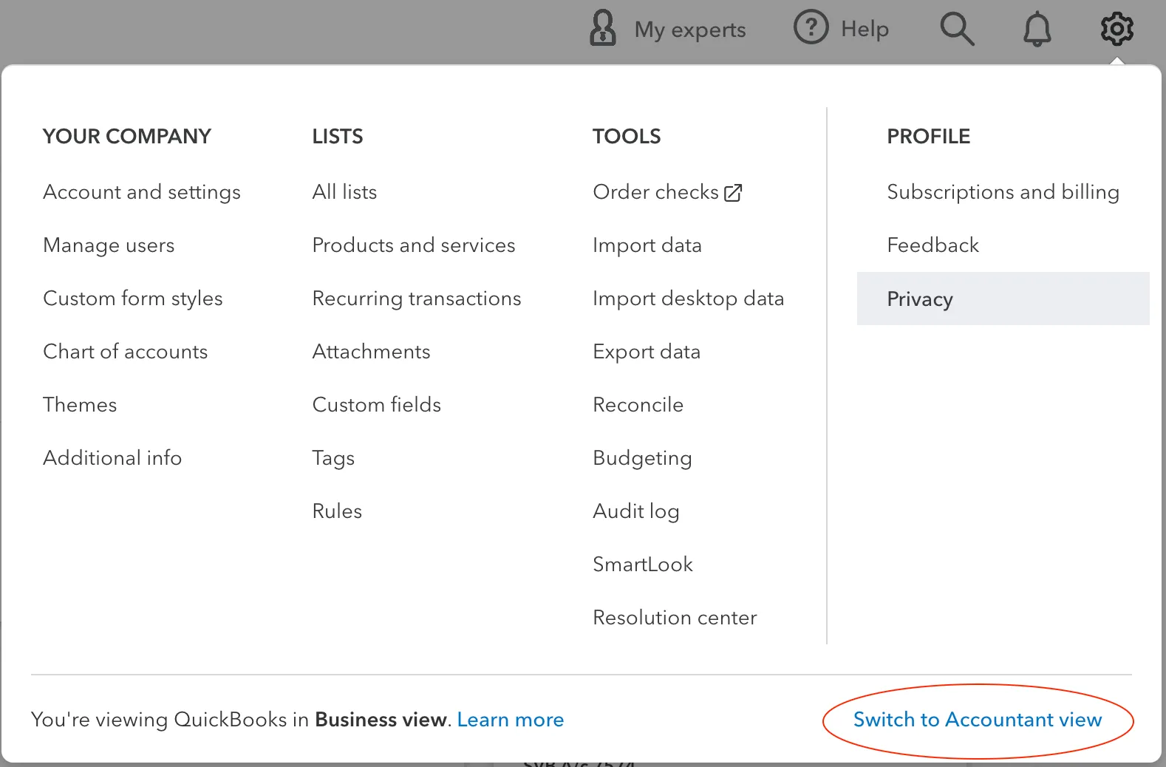Click the Business view text
Viewport: 1166px width, 767px height.
point(381,720)
